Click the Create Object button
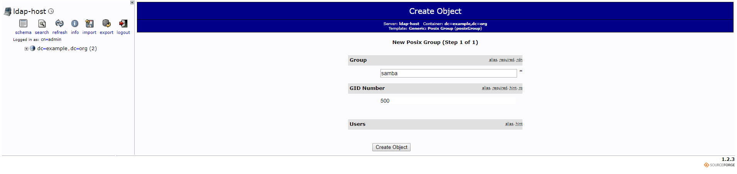The height and width of the screenshot is (174, 737). click(x=391, y=147)
